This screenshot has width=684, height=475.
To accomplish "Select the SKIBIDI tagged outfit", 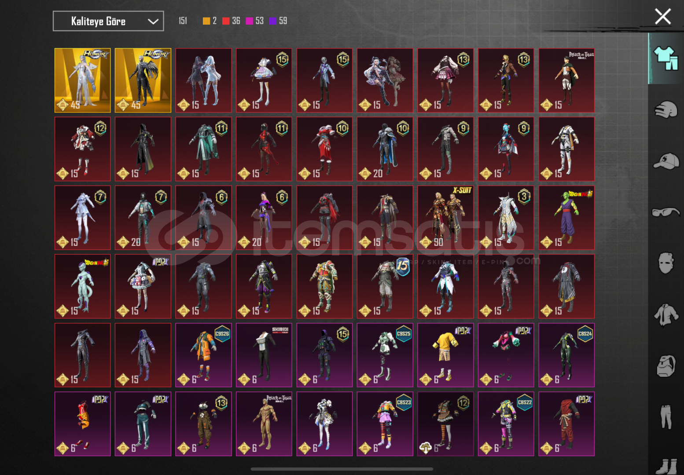I will [264, 355].
